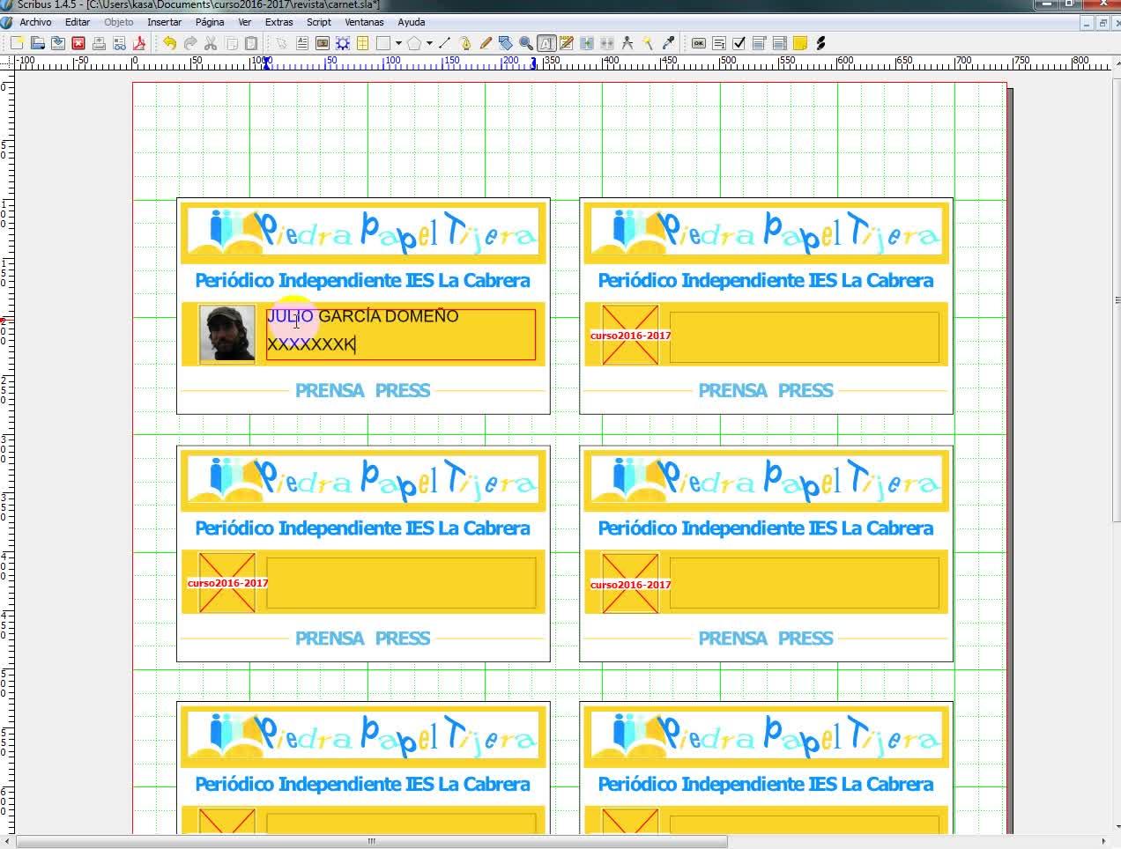Insert a Text Frame tool
This screenshot has height=849, width=1121.
[x=302, y=43]
